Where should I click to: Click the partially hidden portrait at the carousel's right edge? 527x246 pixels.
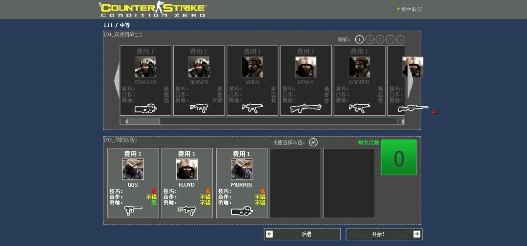(413, 67)
